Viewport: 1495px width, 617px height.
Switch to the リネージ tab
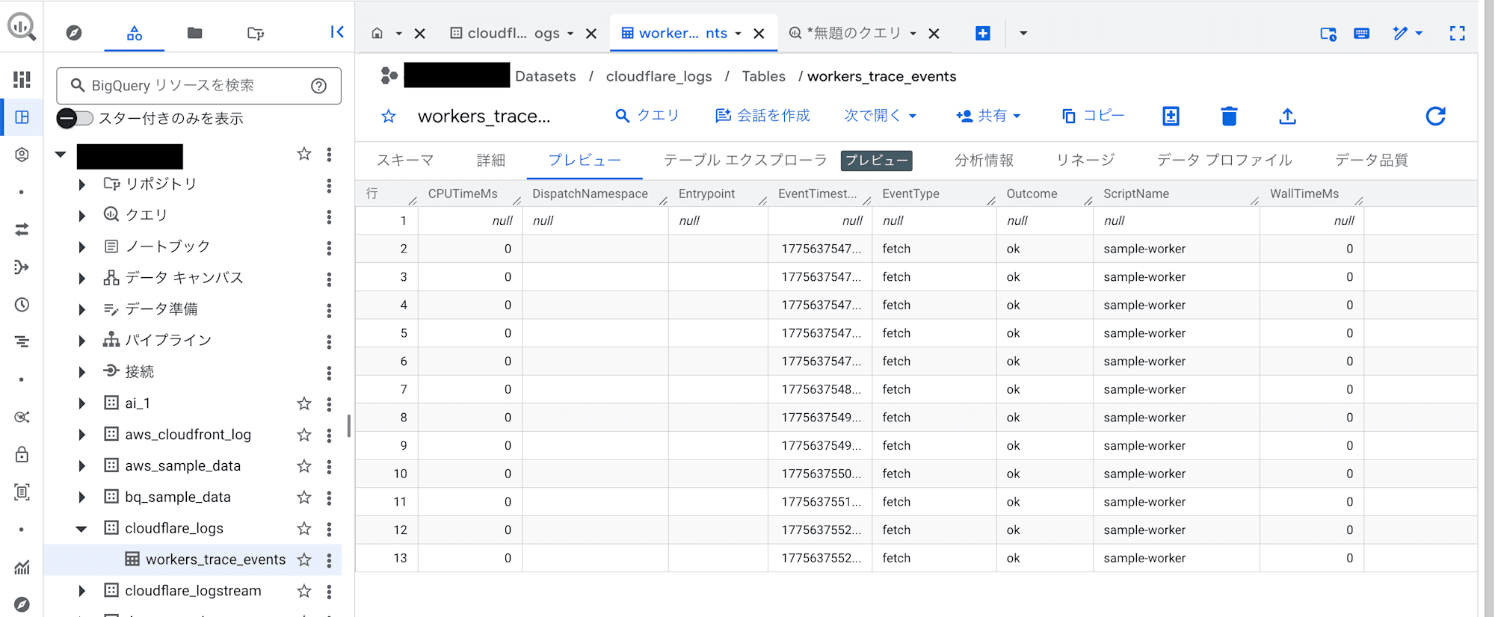point(1085,160)
